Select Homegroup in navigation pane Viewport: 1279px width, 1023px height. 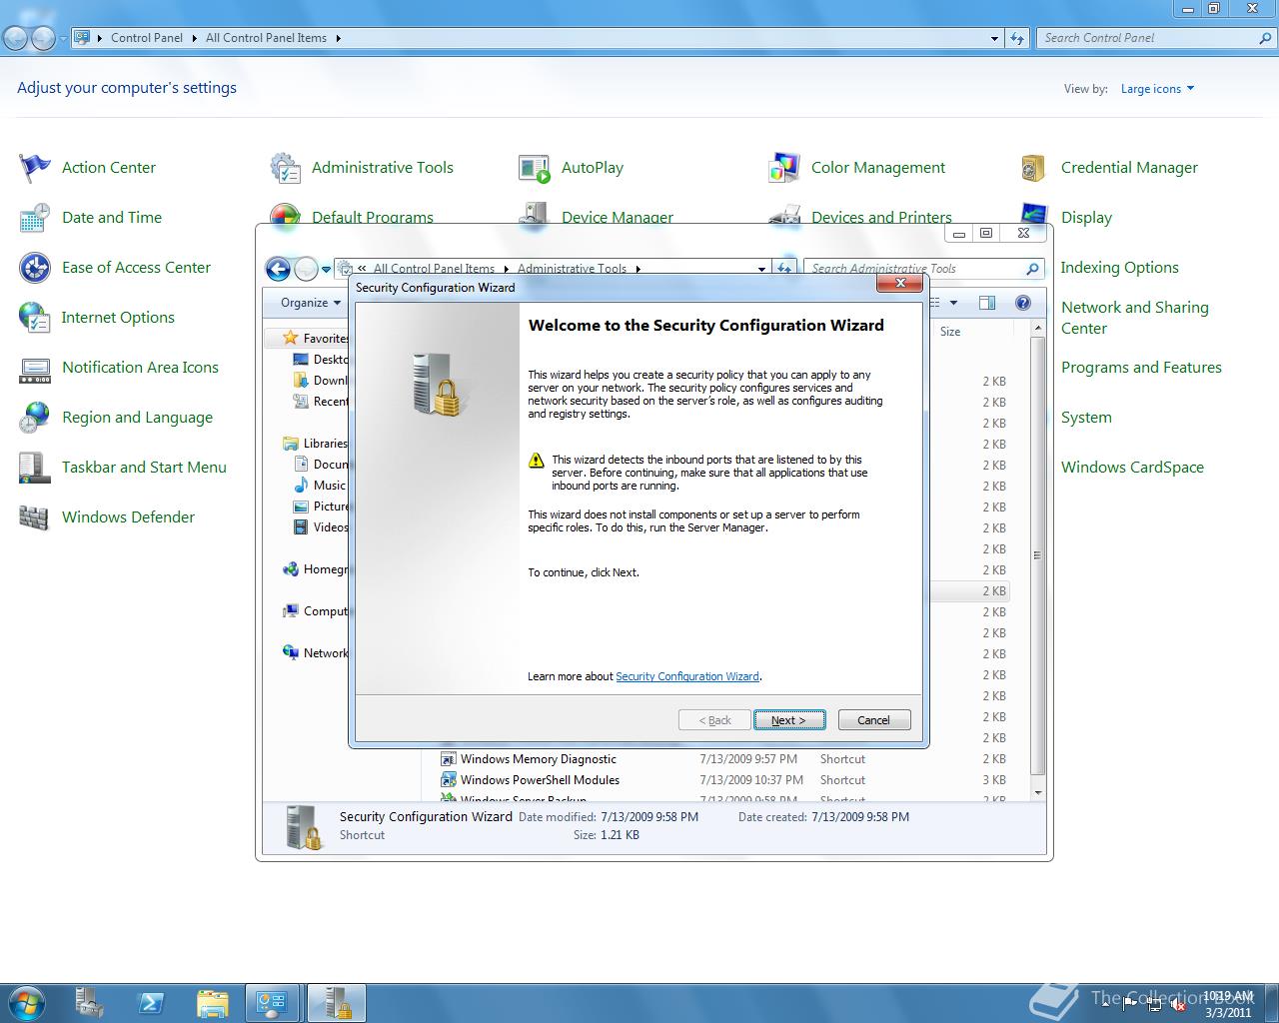[316, 569]
